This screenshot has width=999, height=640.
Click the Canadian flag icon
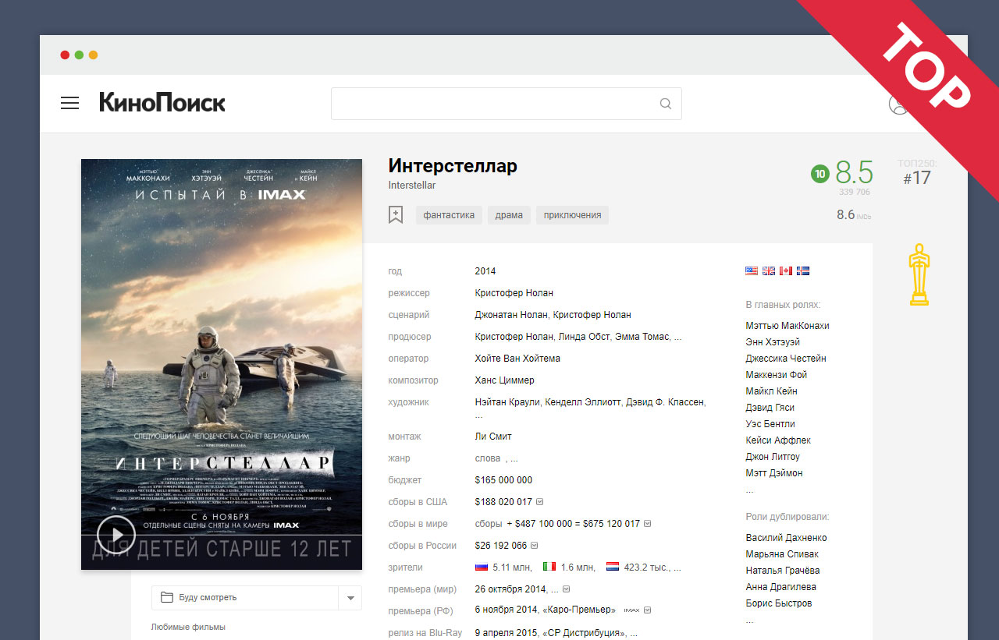click(x=785, y=270)
